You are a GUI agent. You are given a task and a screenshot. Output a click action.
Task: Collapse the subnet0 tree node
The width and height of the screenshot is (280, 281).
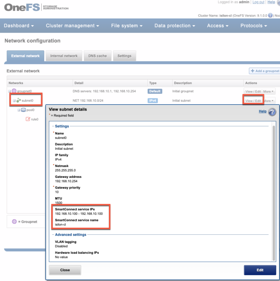pos(14,100)
